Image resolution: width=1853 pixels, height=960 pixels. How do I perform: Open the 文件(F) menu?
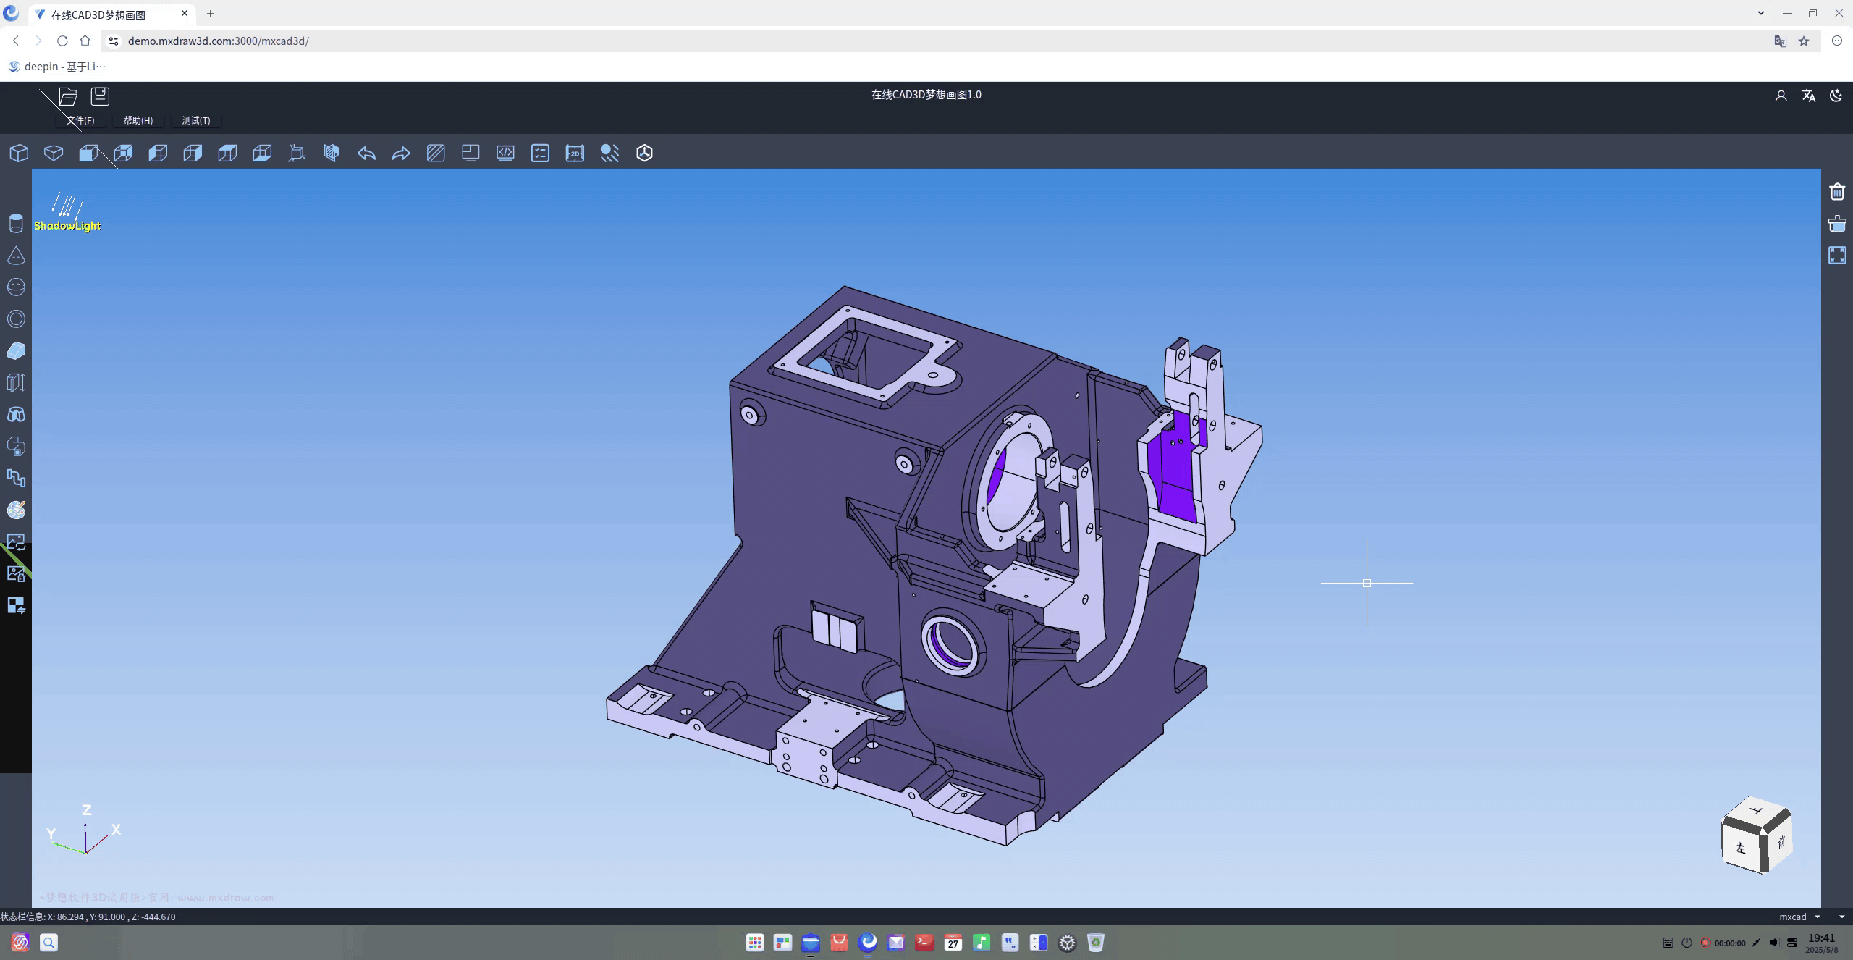80,120
